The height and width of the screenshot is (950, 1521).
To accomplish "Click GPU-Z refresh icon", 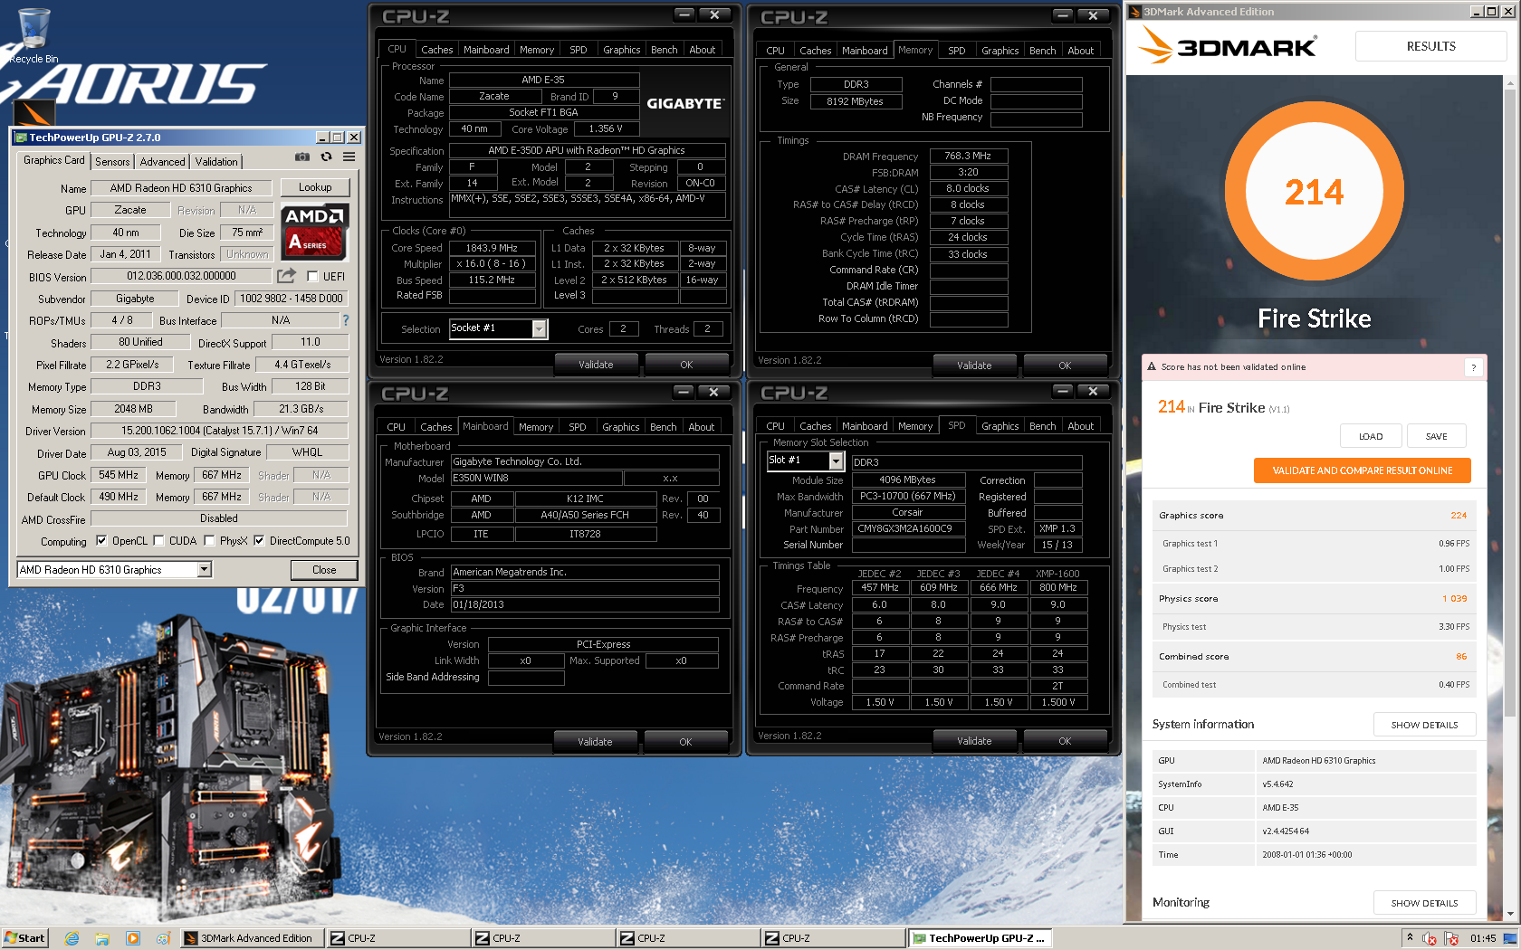I will (326, 157).
